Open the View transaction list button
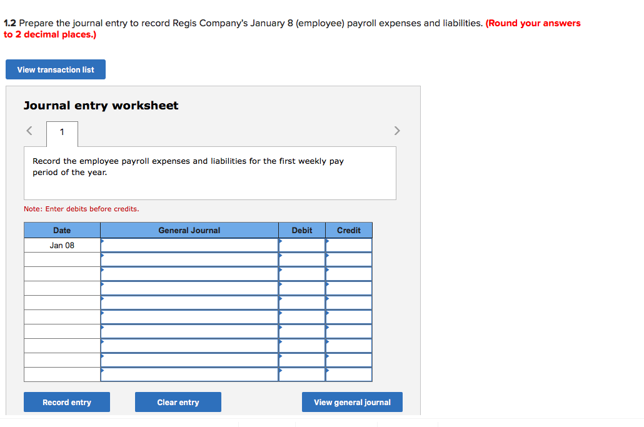Screen dimensions: 644x427 pyautogui.click(x=56, y=69)
